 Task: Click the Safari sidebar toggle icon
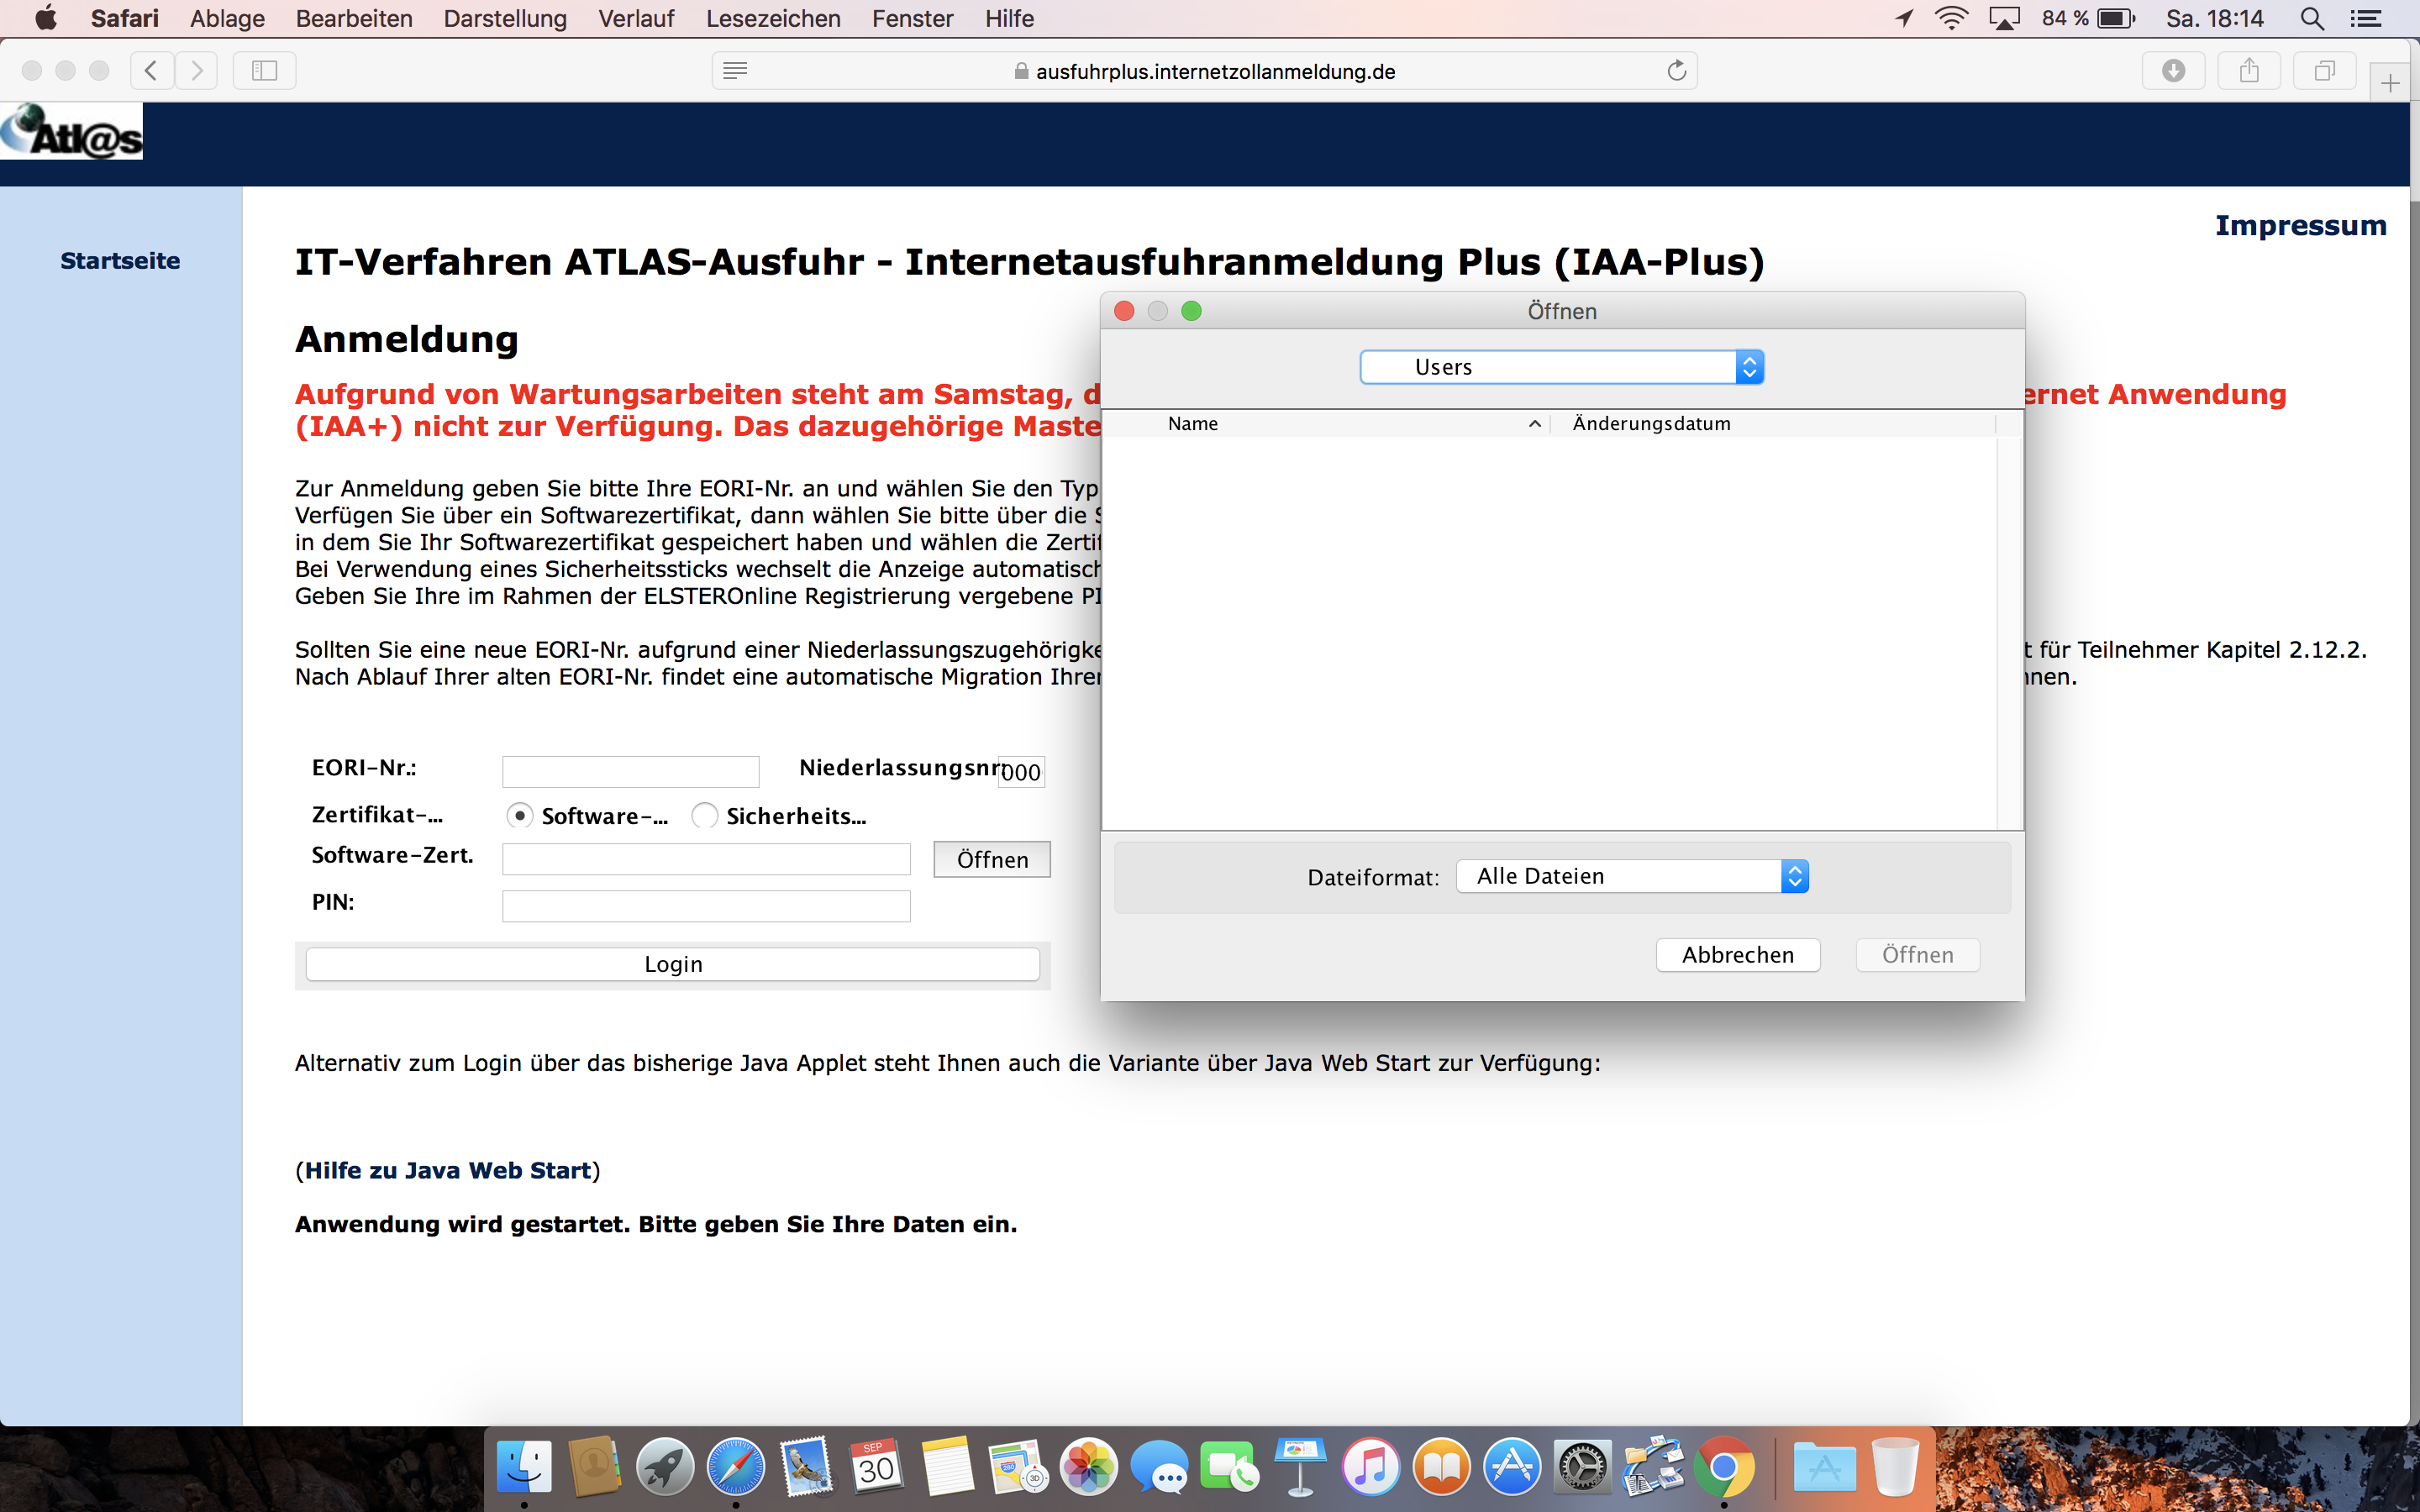[264, 71]
